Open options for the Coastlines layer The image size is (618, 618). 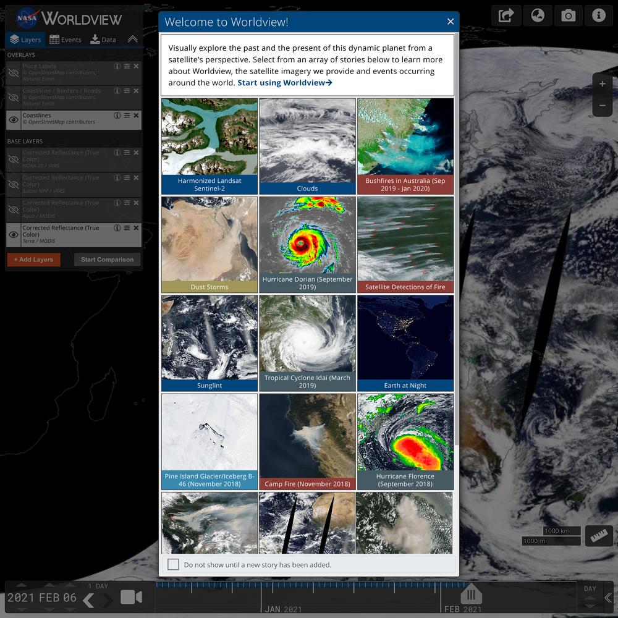[x=127, y=116]
